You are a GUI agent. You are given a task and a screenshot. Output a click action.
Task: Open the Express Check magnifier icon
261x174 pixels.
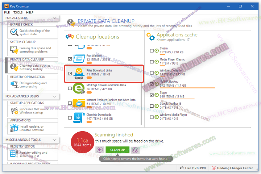pos(14,32)
